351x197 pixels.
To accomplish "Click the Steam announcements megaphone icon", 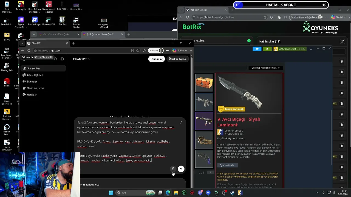I will (x=257, y=49).
